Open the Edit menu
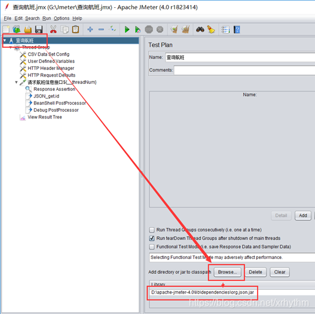This screenshot has width=315, height=314. (19, 19)
